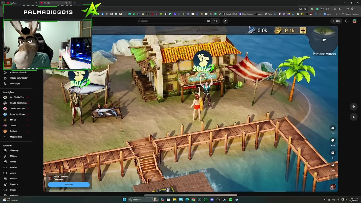Open Notícias in Explorar section
The image size is (361, 203).
point(14,179)
